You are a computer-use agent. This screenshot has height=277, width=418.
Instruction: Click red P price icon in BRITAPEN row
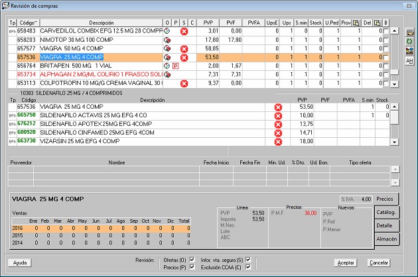click(175, 66)
